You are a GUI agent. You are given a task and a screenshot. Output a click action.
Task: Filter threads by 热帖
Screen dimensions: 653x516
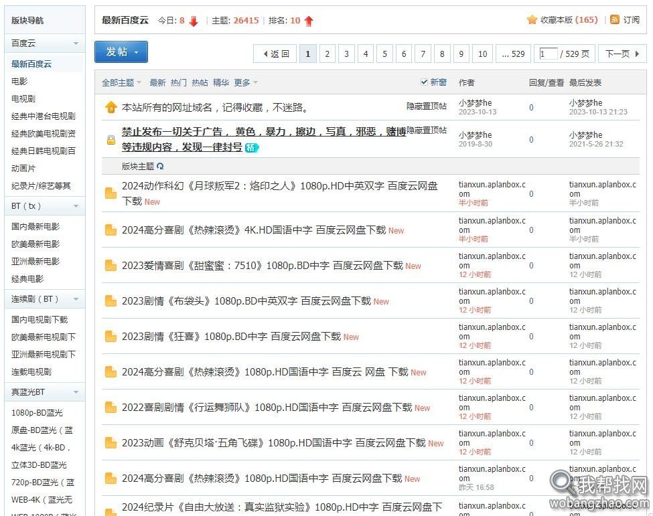point(200,82)
